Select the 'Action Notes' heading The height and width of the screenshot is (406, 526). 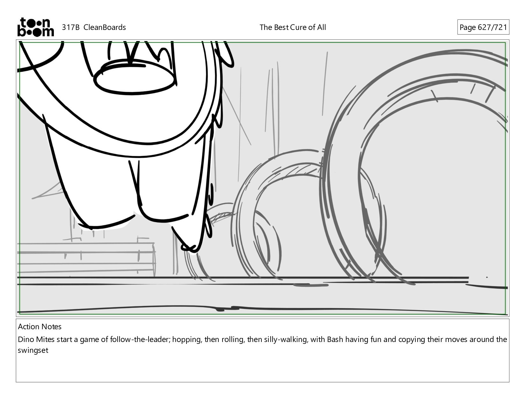pyautogui.click(x=40, y=327)
